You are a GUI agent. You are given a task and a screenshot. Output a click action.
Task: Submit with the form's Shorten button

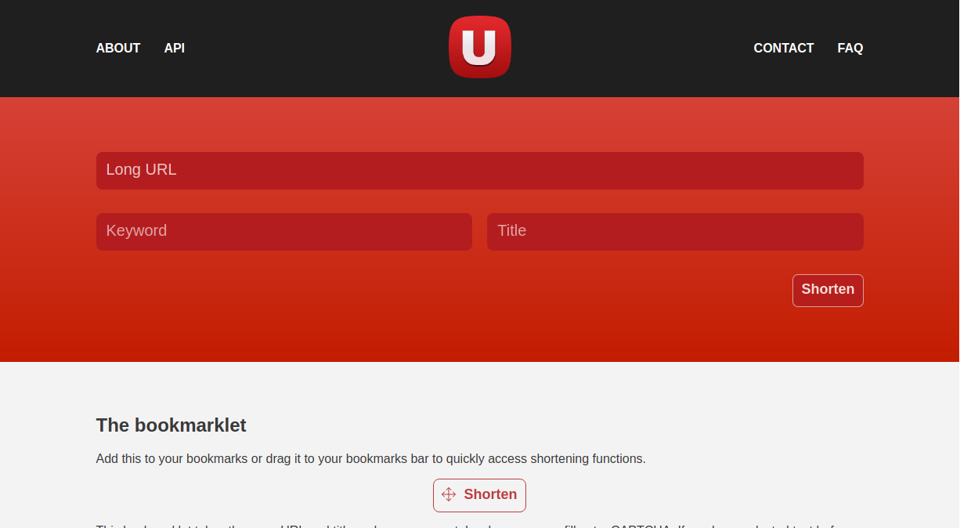tap(828, 290)
